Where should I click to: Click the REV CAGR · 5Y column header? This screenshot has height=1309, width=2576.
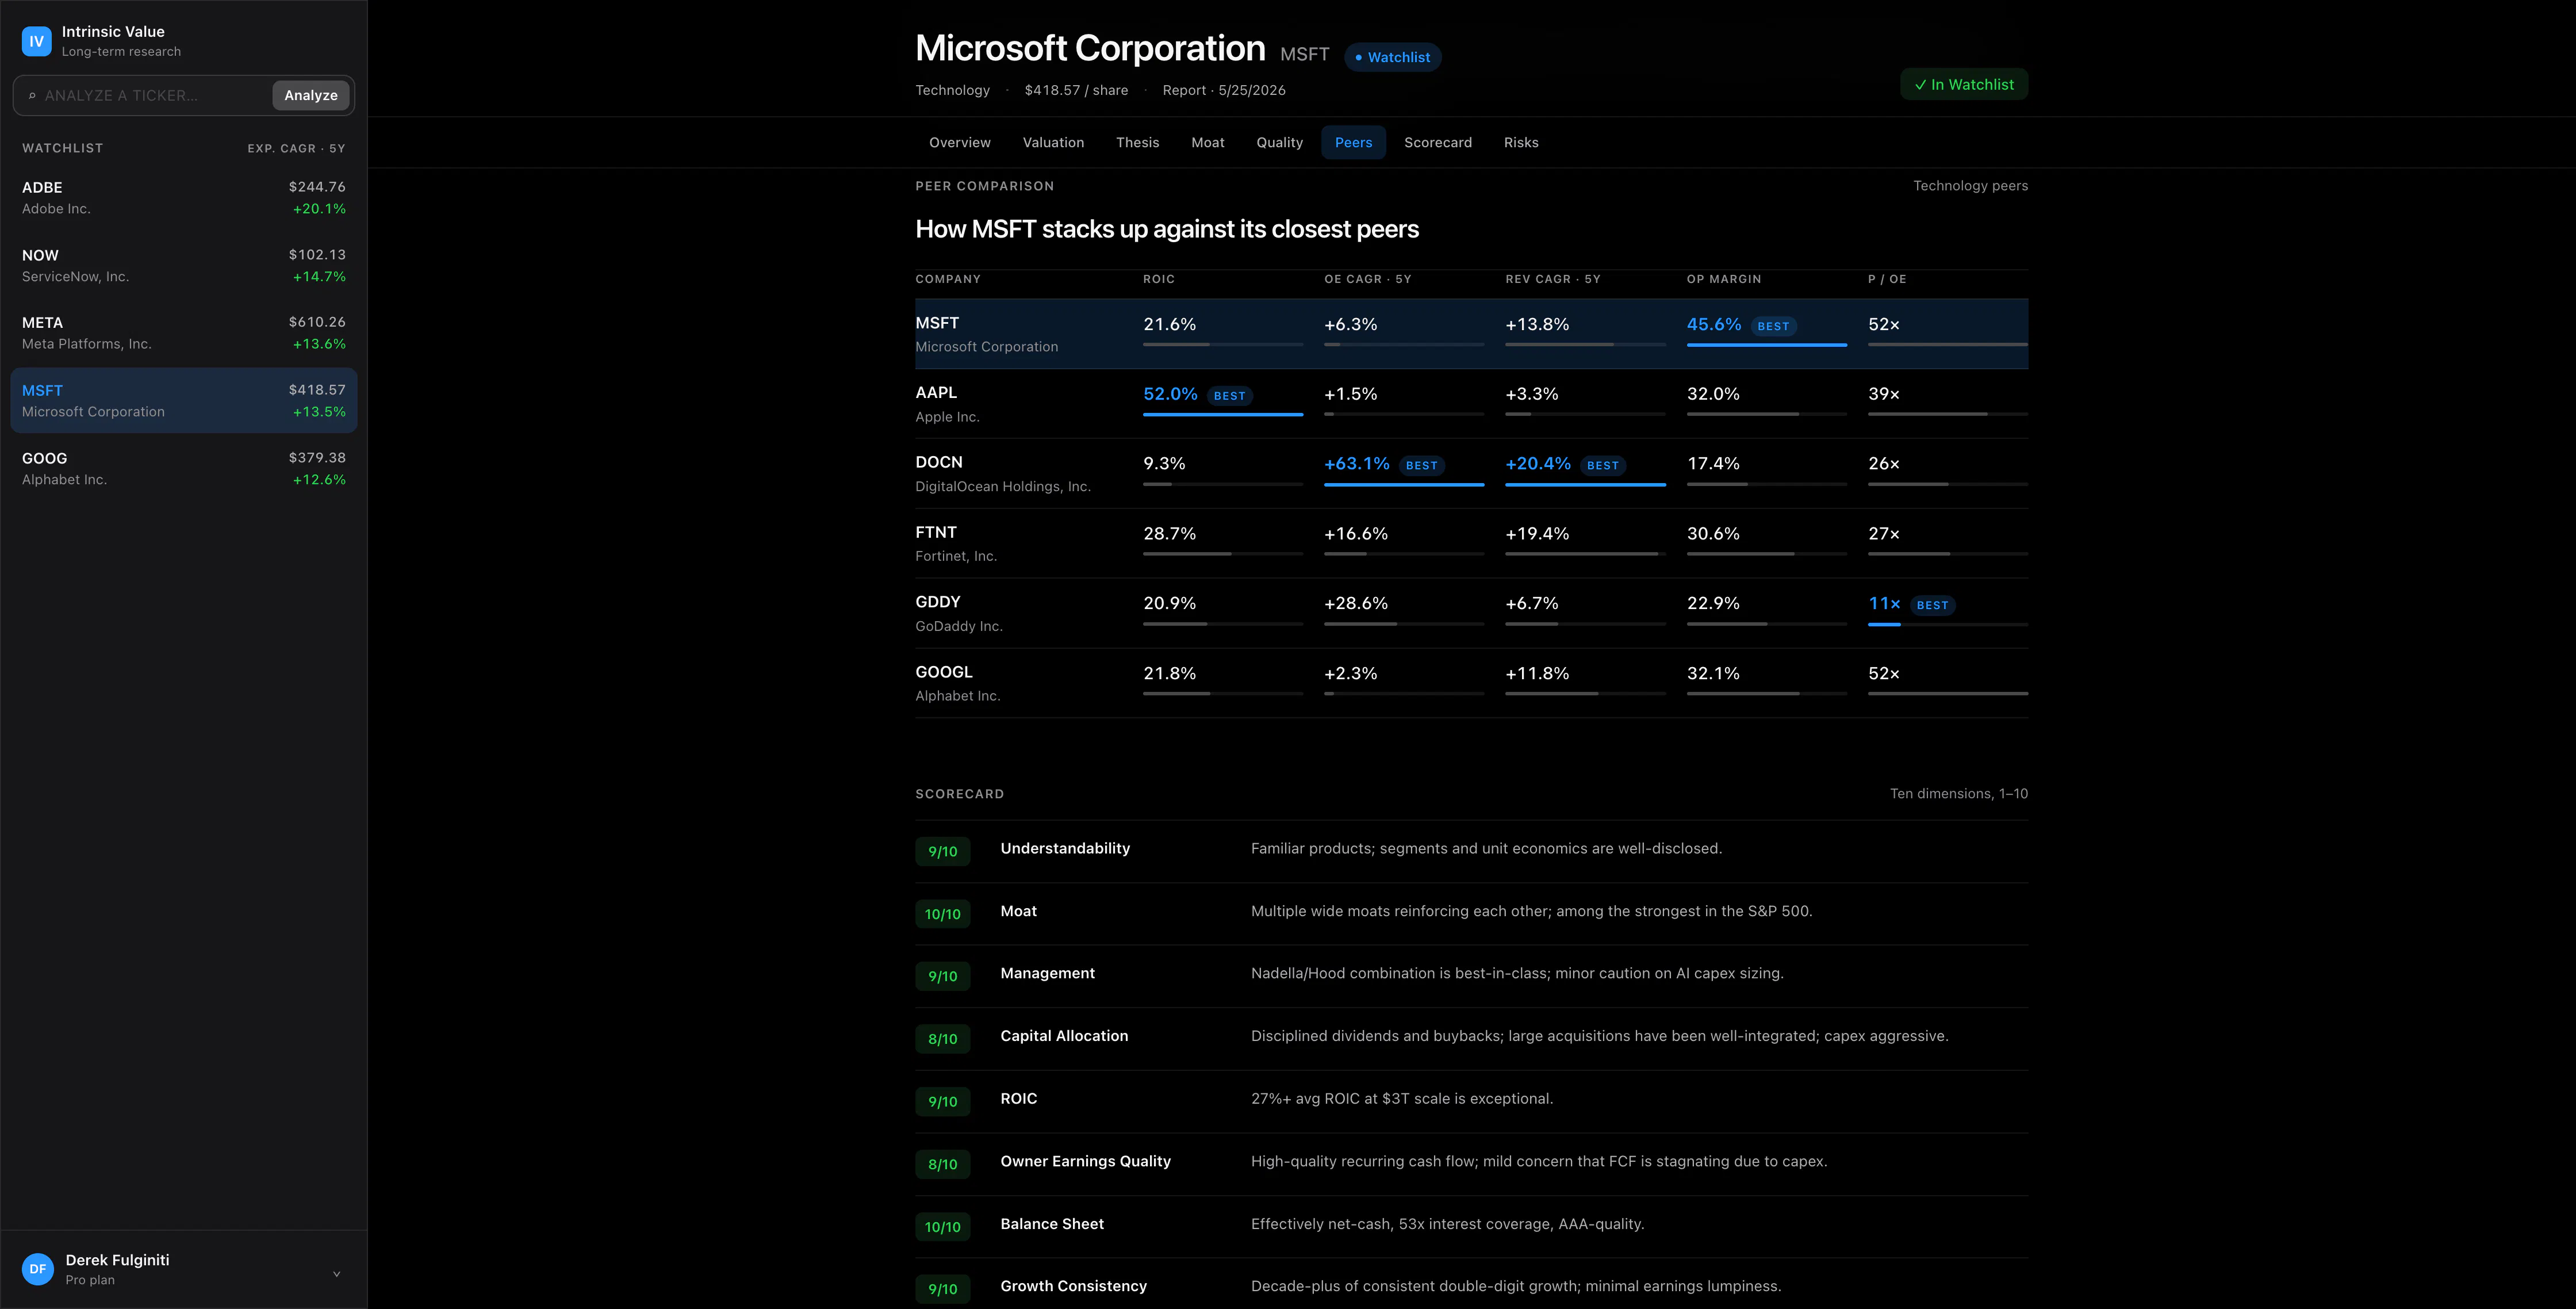[1553, 279]
